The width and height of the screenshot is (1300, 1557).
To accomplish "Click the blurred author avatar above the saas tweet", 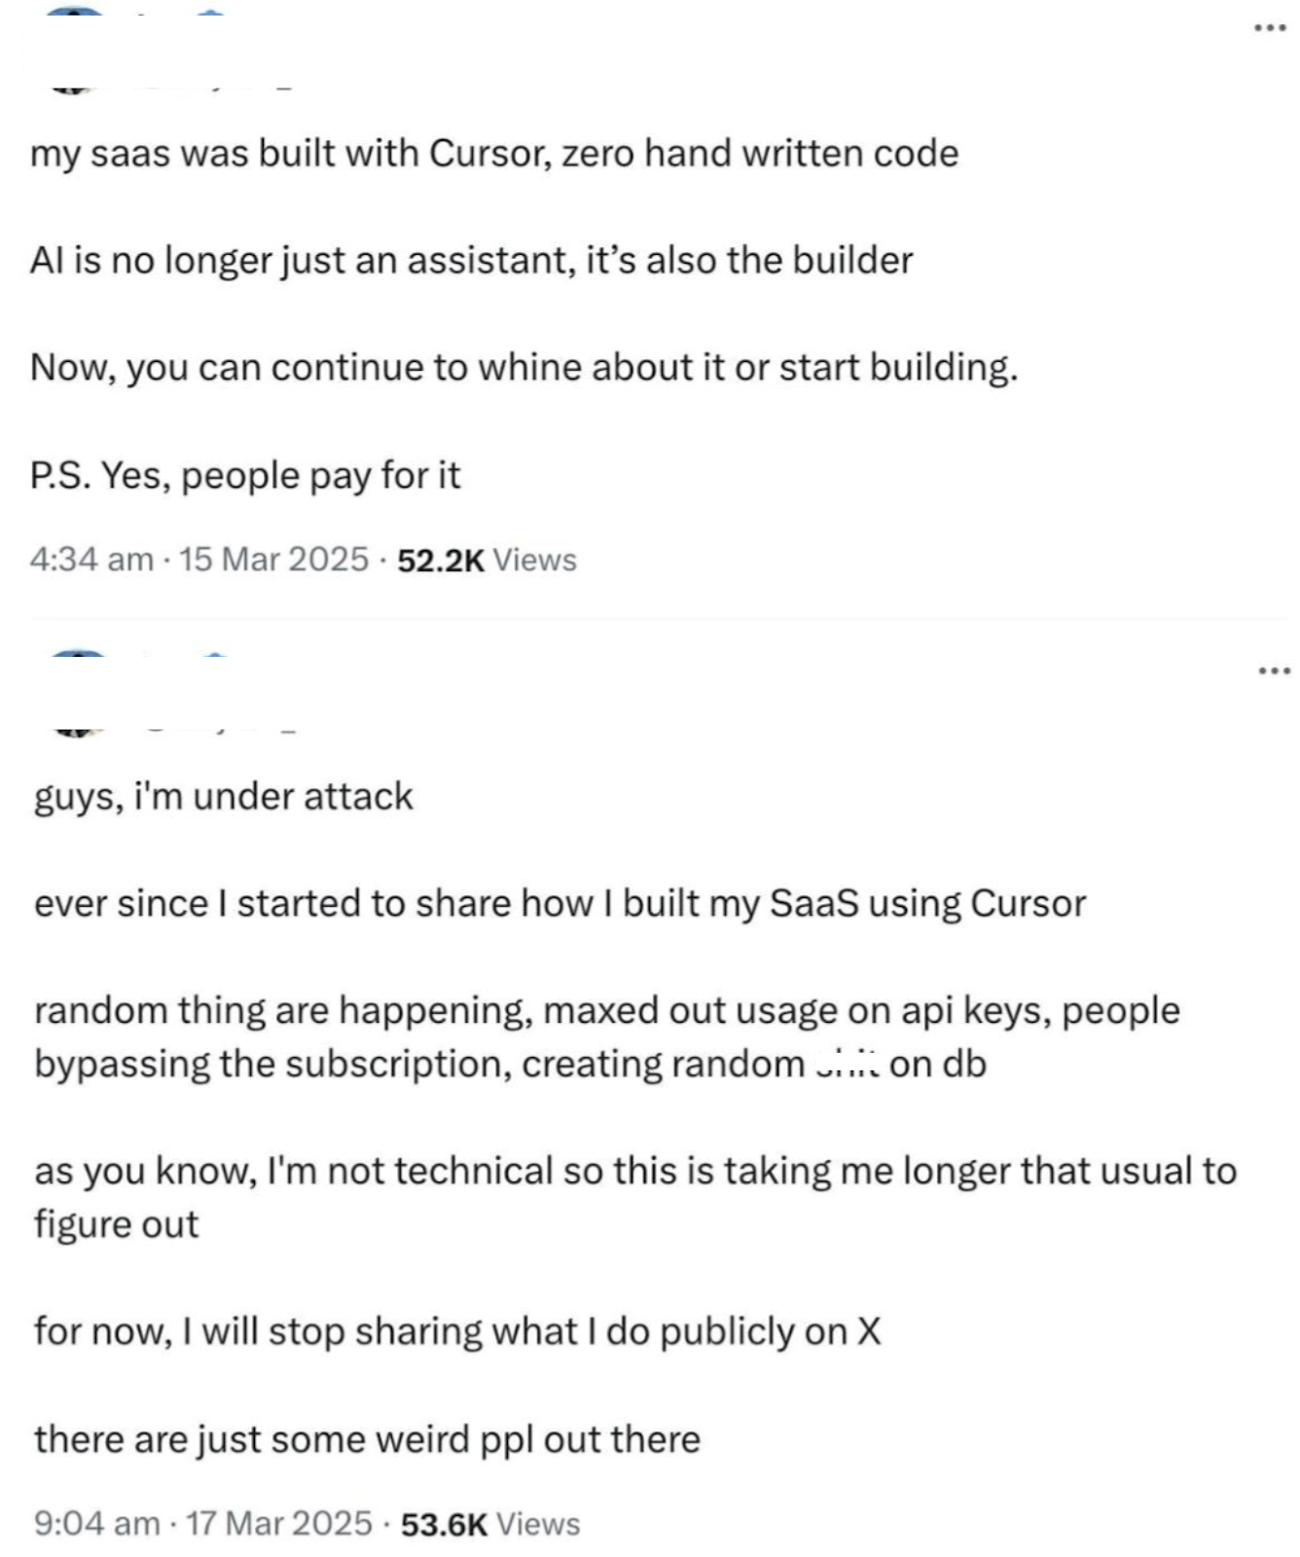I will click(x=73, y=49).
